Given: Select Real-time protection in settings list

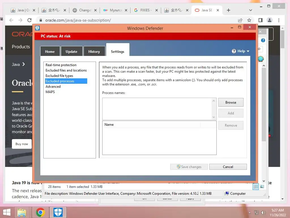Looking at the screenshot, I should (61, 65).
